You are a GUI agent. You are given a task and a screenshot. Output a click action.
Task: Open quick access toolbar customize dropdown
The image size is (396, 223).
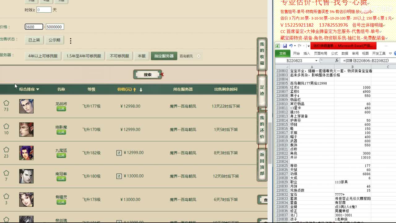308,46
